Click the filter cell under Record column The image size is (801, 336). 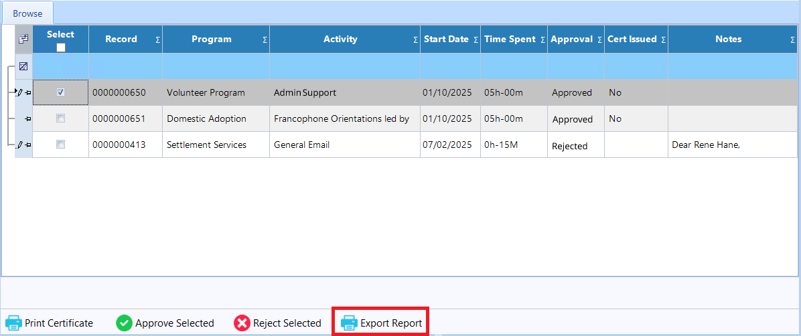(126, 66)
